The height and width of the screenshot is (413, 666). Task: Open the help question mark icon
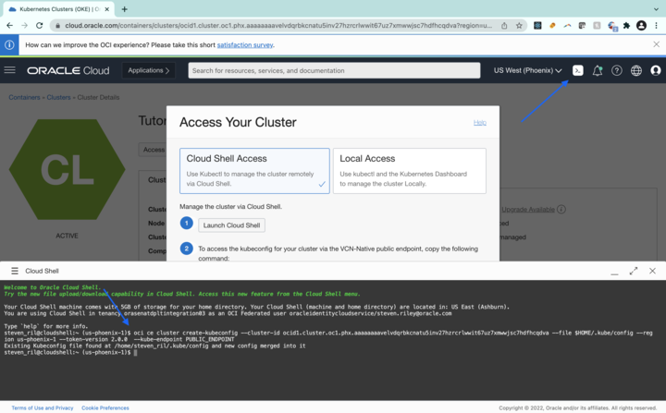click(x=617, y=70)
